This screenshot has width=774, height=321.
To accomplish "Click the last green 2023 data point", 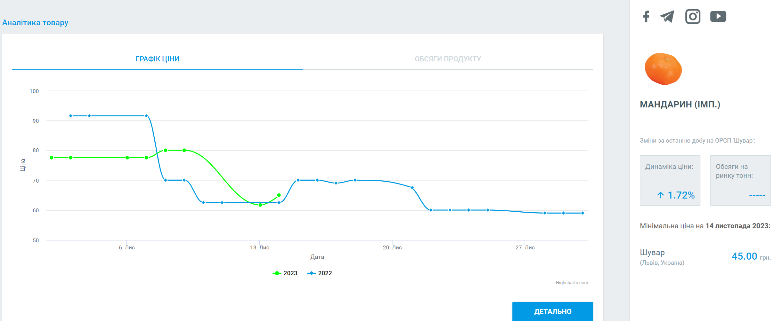I will pyautogui.click(x=279, y=195).
